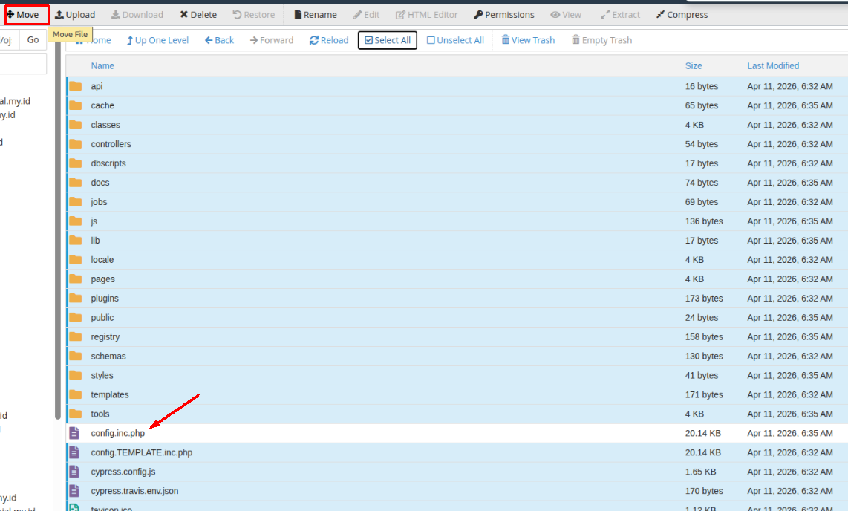Screen dimensions: 848x511
Task: Click the View toolbar button
Action: click(x=567, y=15)
